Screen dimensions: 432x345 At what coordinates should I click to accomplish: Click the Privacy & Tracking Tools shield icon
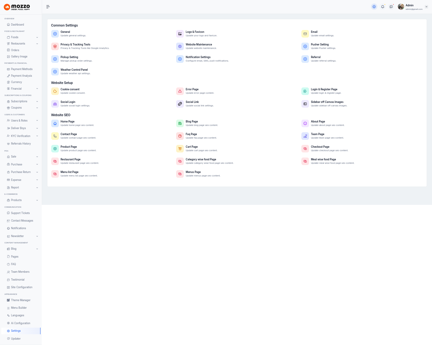55,46
